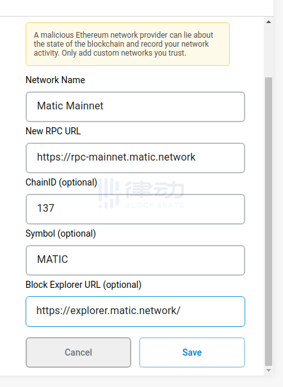Click the ChainID (optional) label
Screen dimensions: 283x387
tap(61, 182)
